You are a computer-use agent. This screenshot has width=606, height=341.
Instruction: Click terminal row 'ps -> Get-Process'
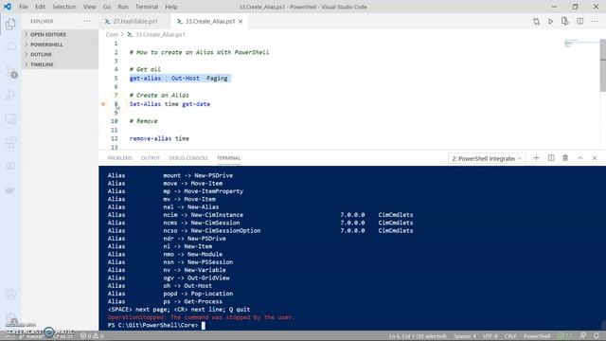pyautogui.click(x=192, y=301)
